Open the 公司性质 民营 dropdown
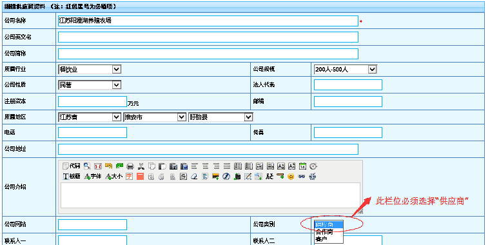 tap(90, 84)
